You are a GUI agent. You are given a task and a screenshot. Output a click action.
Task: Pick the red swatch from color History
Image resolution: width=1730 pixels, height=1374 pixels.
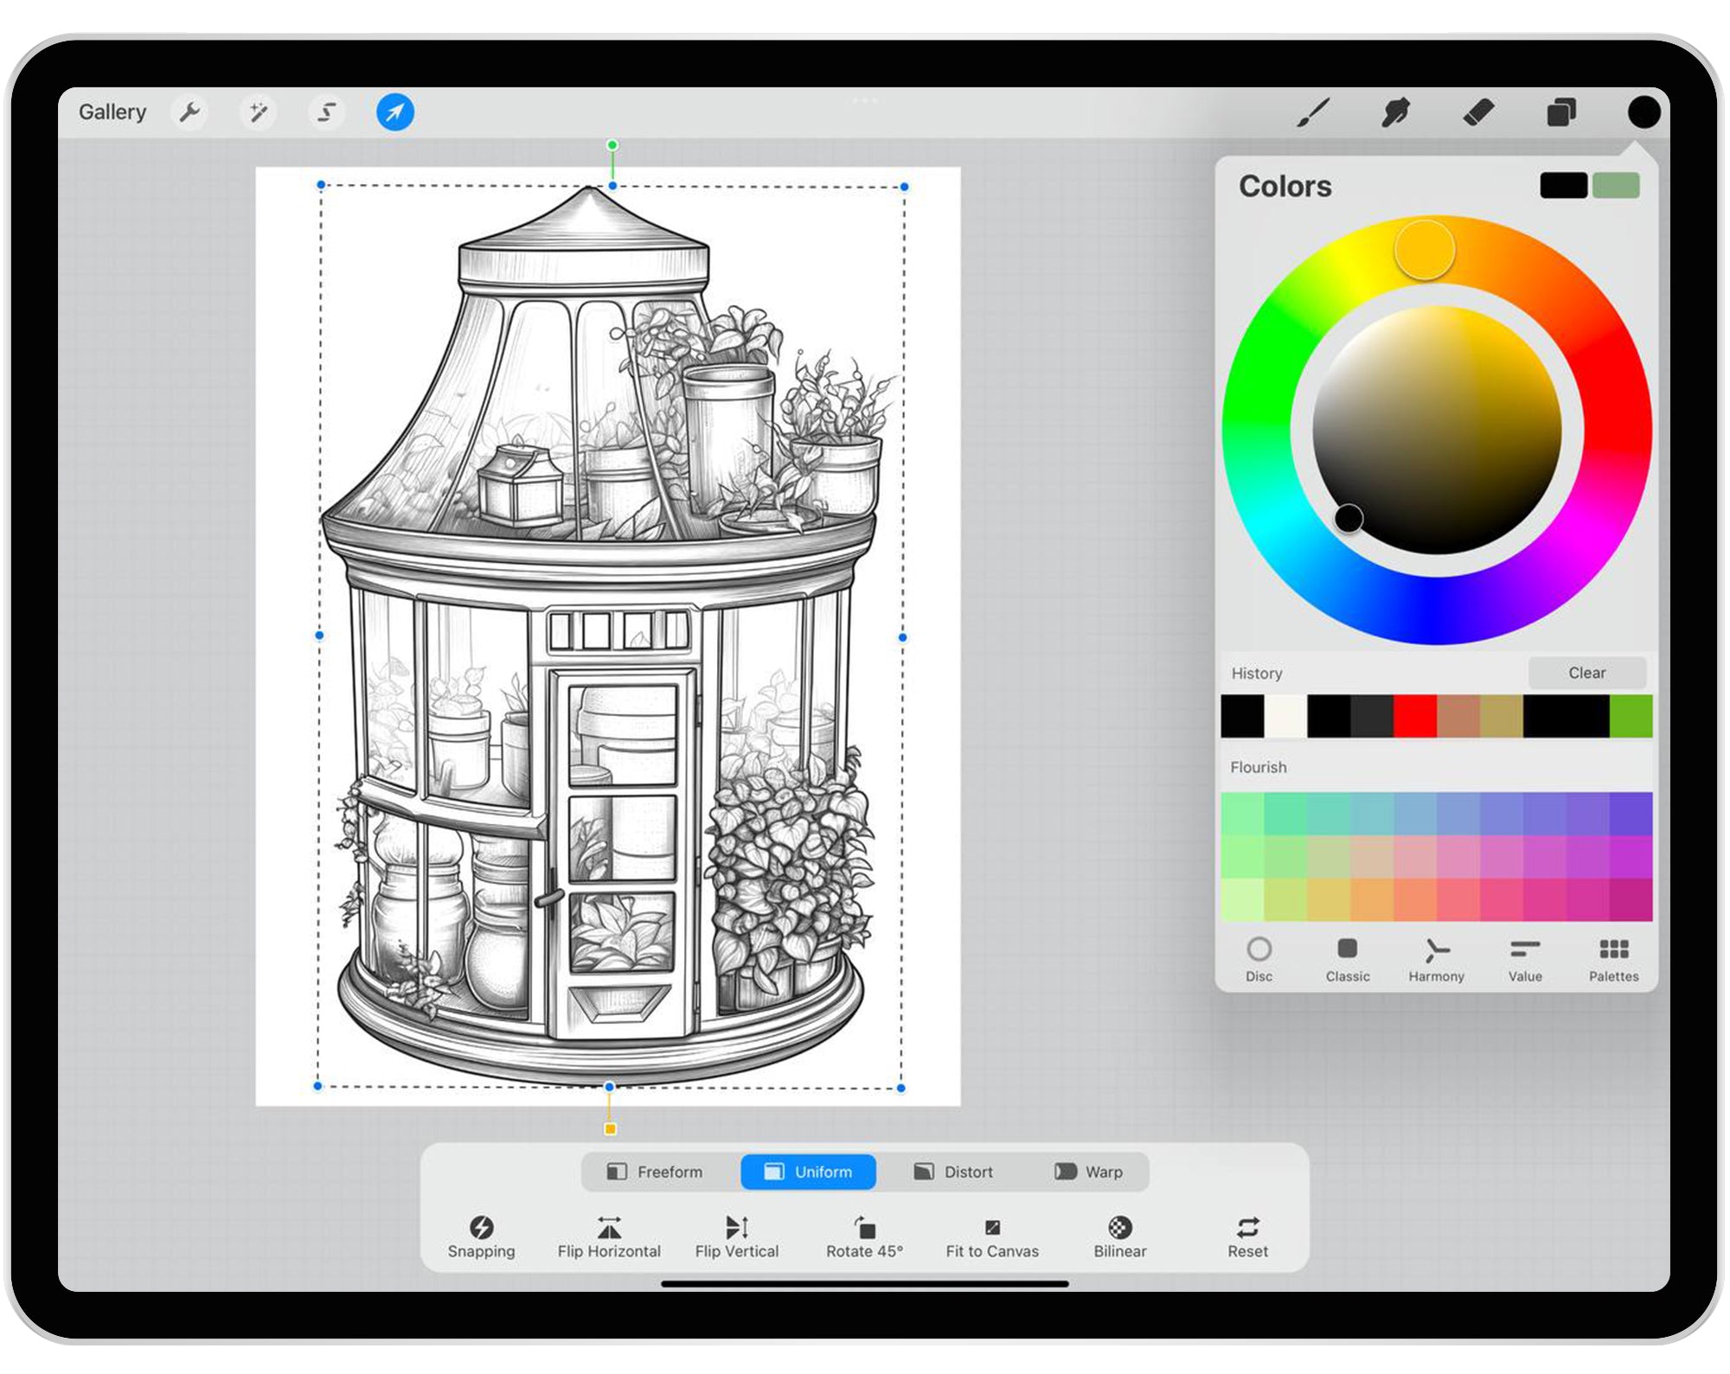(1417, 714)
